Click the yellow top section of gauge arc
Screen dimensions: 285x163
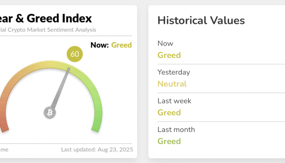49,63
